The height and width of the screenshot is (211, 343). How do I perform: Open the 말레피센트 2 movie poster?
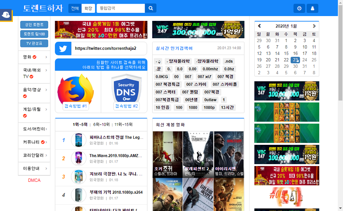[198, 154]
